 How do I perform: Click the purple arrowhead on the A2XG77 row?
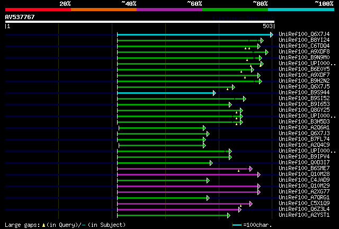259,192
